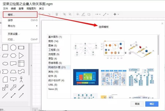The height and width of the screenshot is (111, 165).
Task: Click the bring to front icon
Action: [x=64, y=14]
